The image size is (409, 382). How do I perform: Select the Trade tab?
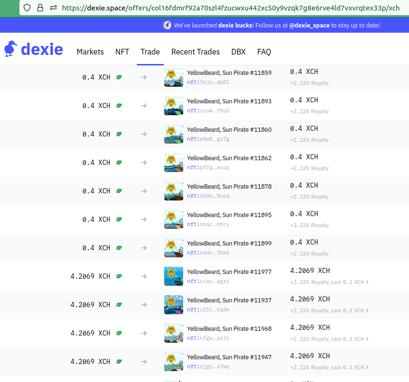[x=150, y=52]
